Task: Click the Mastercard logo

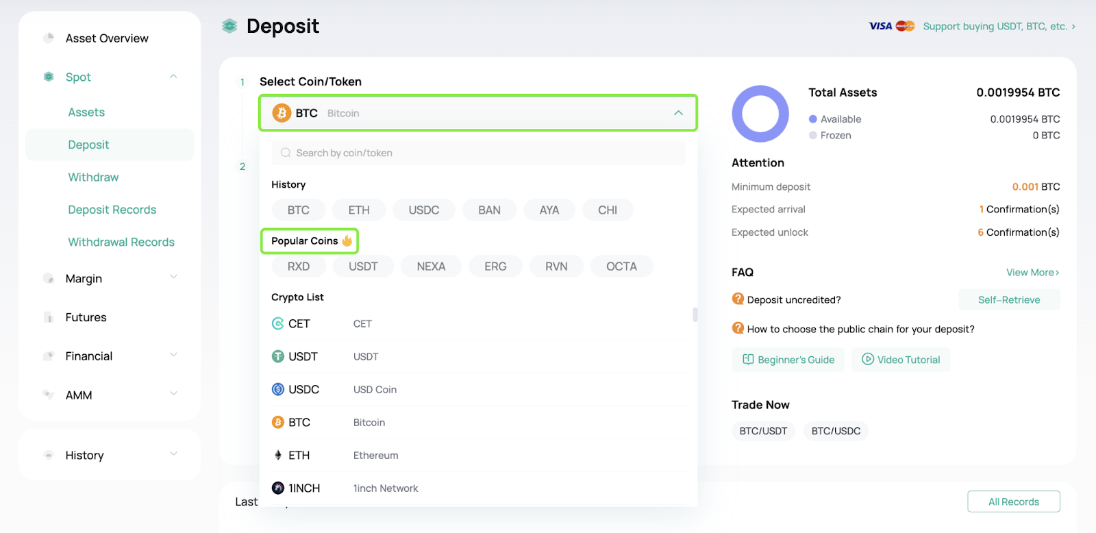Action: tap(905, 26)
